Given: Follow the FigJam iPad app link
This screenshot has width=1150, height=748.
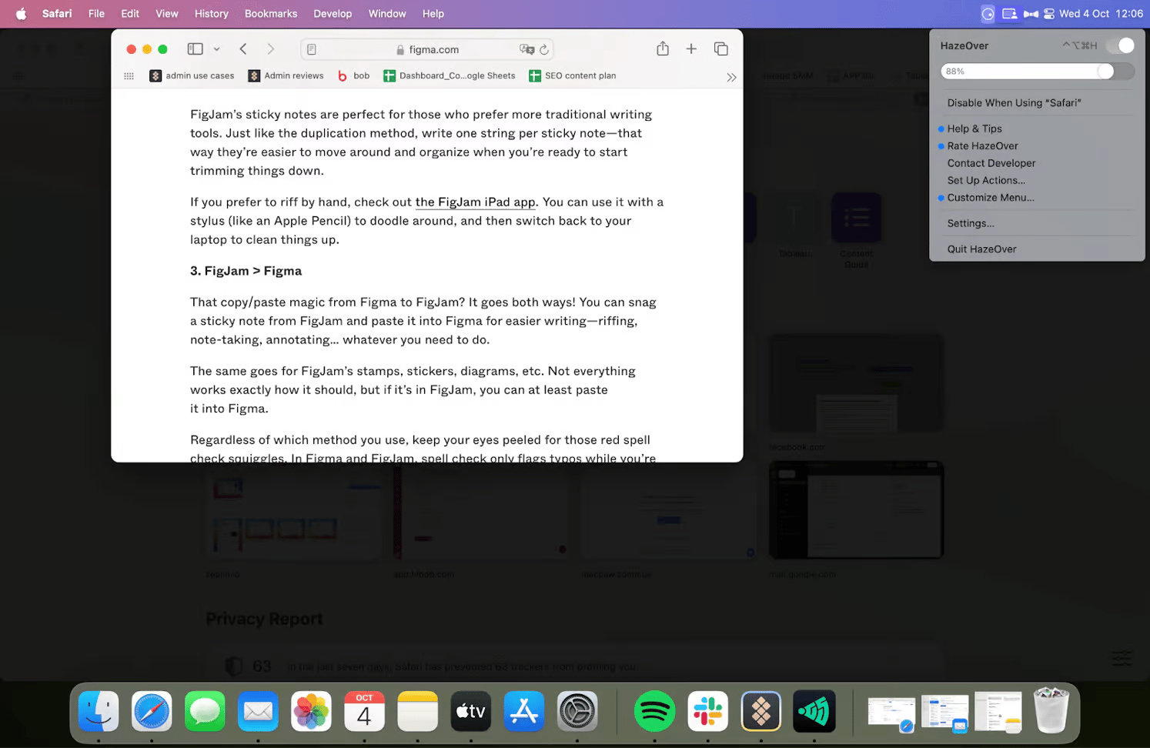Looking at the screenshot, I should pos(475,202).
